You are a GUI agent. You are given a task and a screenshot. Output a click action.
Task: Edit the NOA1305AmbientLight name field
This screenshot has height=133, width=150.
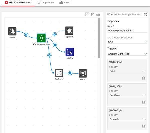click(127, 31)
